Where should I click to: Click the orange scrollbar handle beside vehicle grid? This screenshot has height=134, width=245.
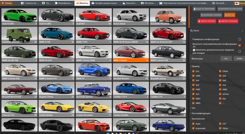point(189,17)
